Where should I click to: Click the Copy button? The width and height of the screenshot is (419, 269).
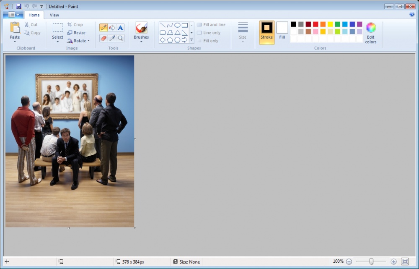click(x=32, y=33)
